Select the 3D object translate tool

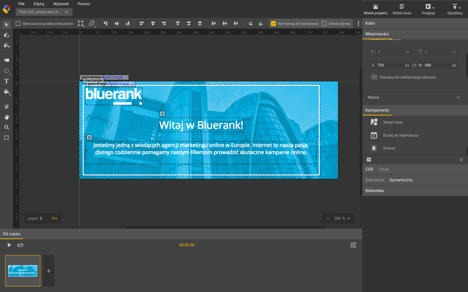coord(6,45)
